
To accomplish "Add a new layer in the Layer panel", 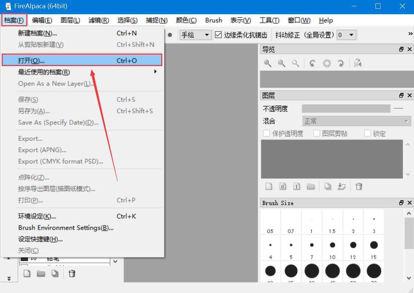I will [x=269, y=187].
